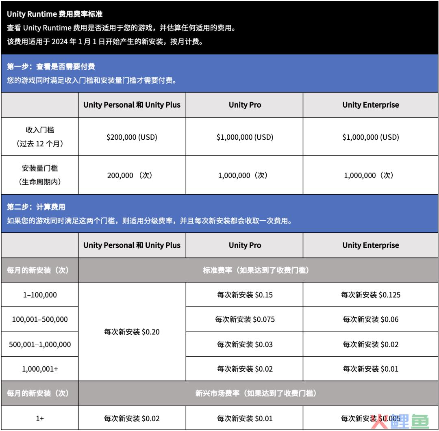Click the "每次新安装 $0.125" cell
This screenshot has height=431, width=439.
pyautogui.click(x=371, y=295)
